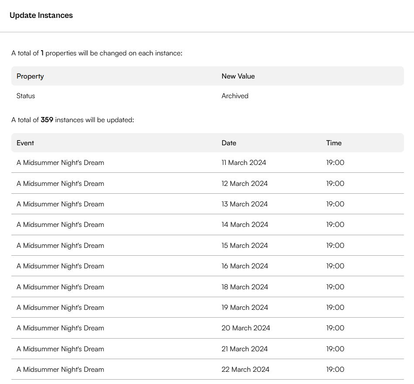Image resolution: width=414 pixels, height=384 pixels.
Task: Select the Property column header
Action: pyautogui.click(x=30, y=76)
